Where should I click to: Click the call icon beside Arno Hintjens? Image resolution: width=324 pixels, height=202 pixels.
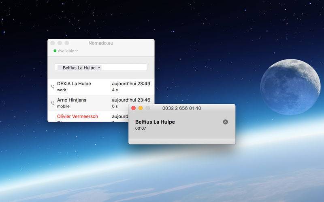coord(53,103)
